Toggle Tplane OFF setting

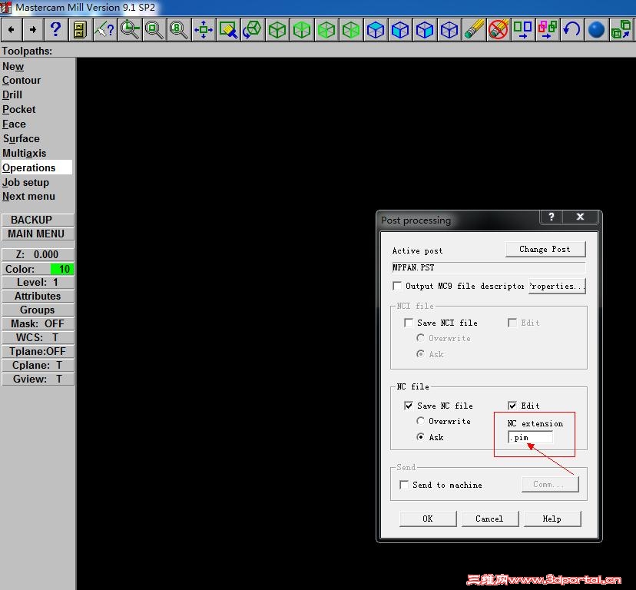pos(38,351)
